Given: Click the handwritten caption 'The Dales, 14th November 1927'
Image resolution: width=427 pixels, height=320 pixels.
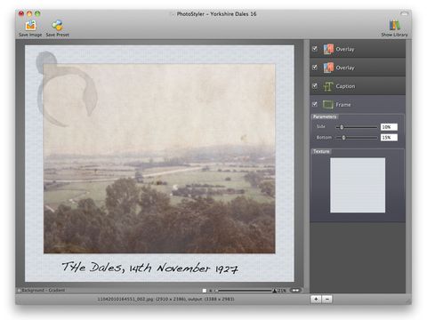Looking at the screenshot, I should [x=149, y=268].
